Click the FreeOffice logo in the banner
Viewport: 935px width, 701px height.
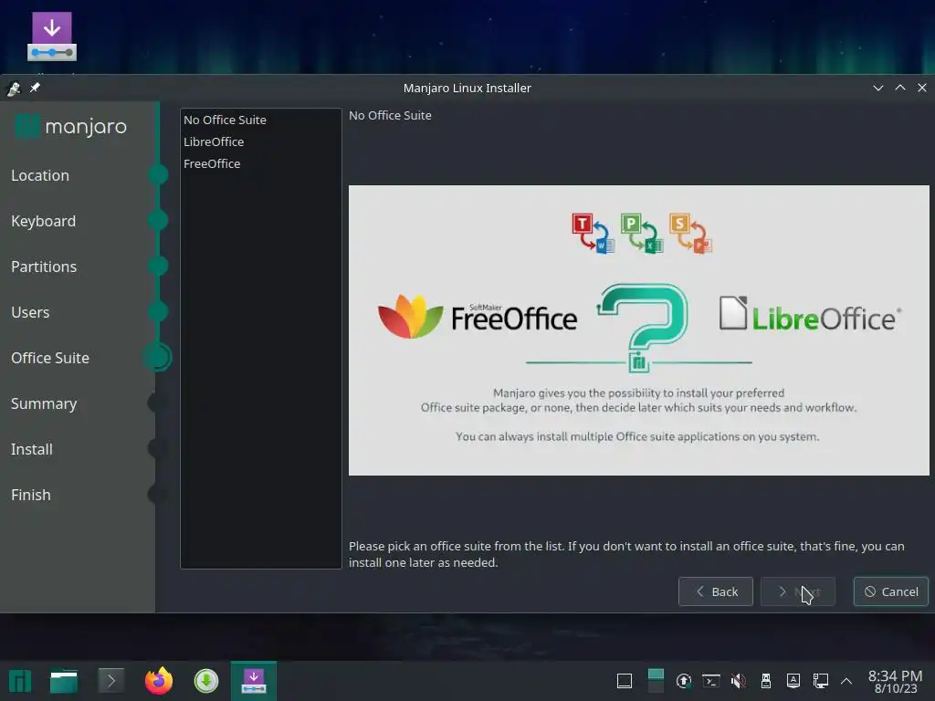tap(478, 317)
